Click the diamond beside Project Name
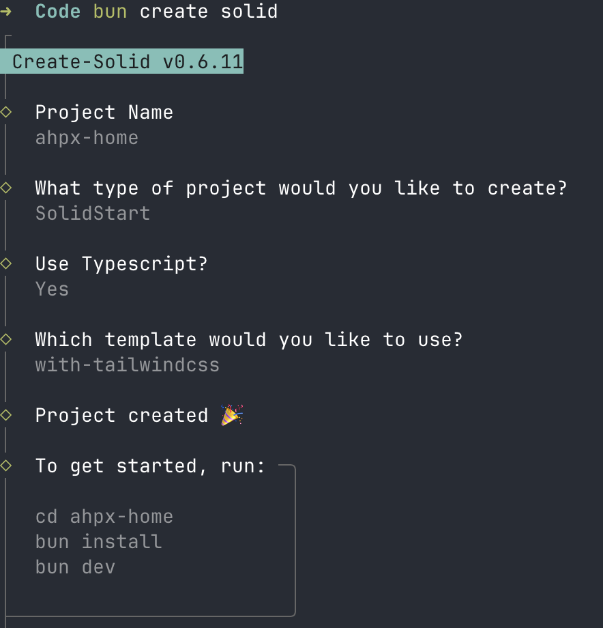Screen dimensions: 603x628 6,112
